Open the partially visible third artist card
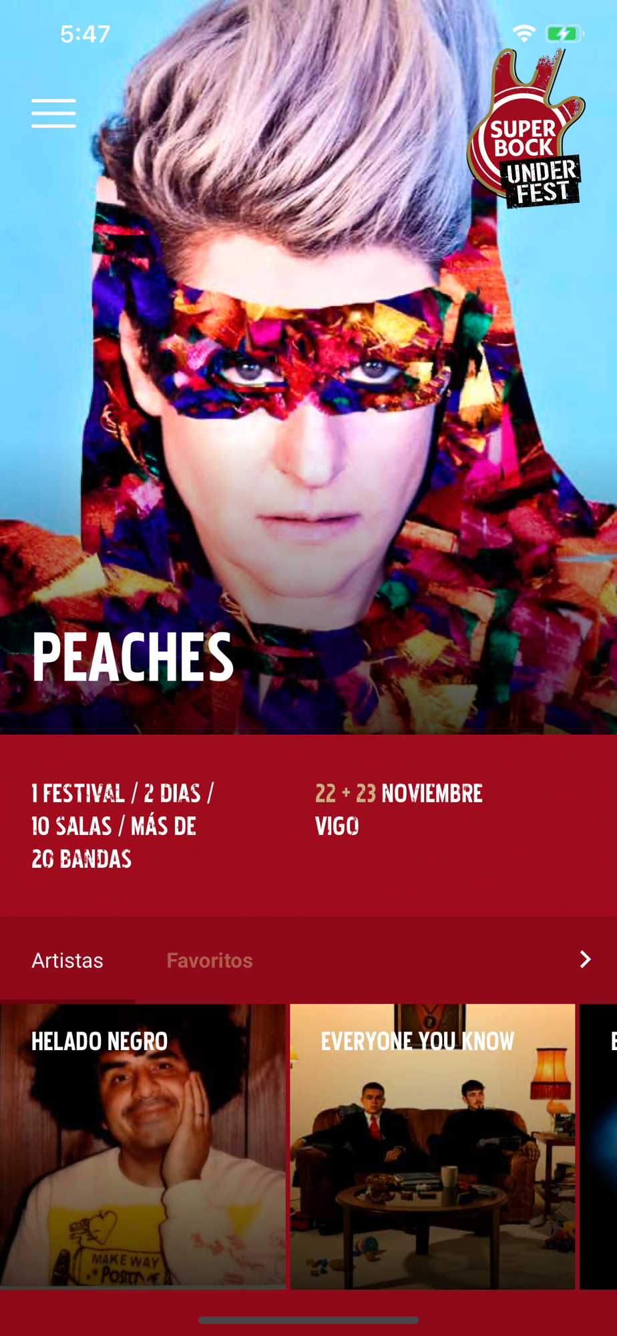This screenshot has width=617, height=1336. (598, 1146)
